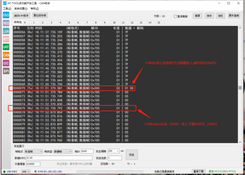Enable the 暂停刷新 pause refresh checkbox
Image resolution: width=245 pixels, height=175 pixels.
[x=176, y=16]
